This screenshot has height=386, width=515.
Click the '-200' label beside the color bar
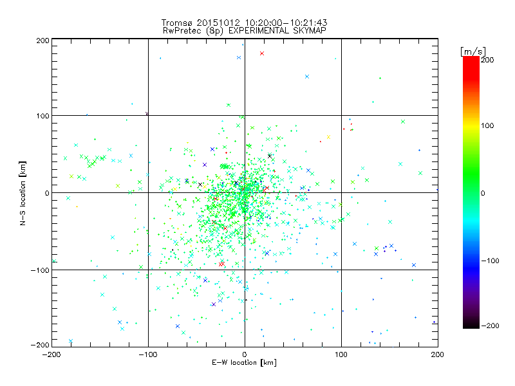[490, 326]
